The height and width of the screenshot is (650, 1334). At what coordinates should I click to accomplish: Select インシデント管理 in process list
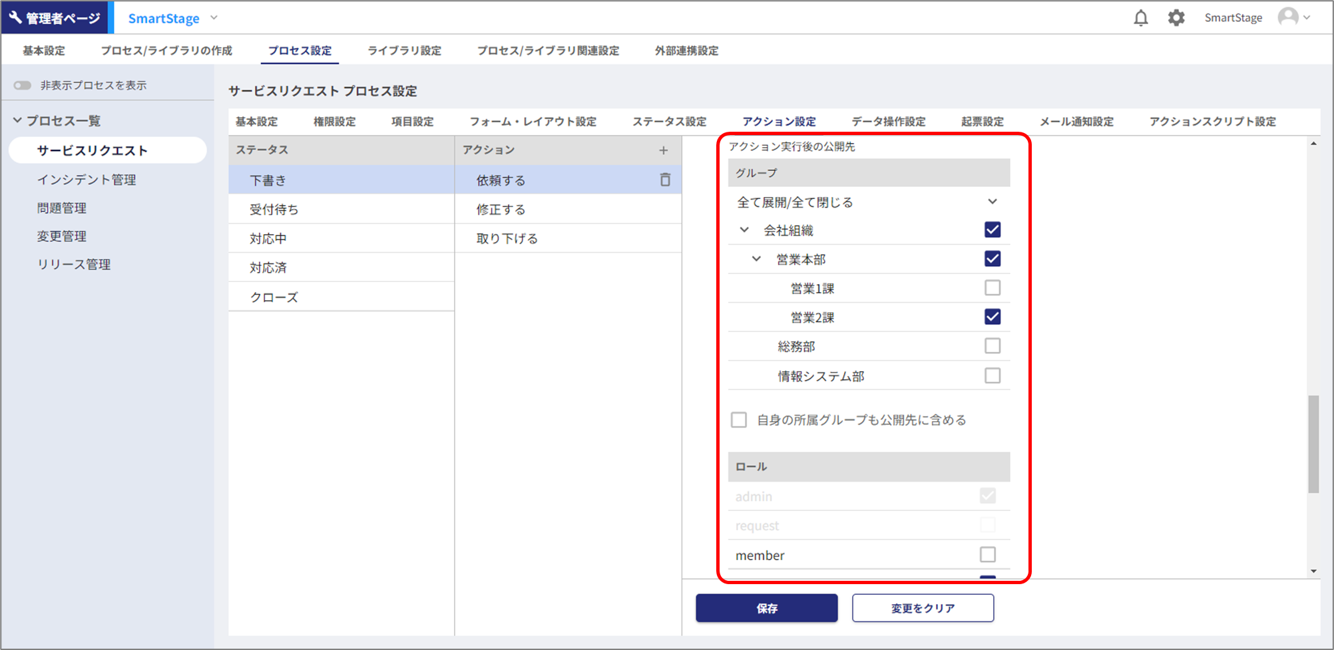point(87,180)
